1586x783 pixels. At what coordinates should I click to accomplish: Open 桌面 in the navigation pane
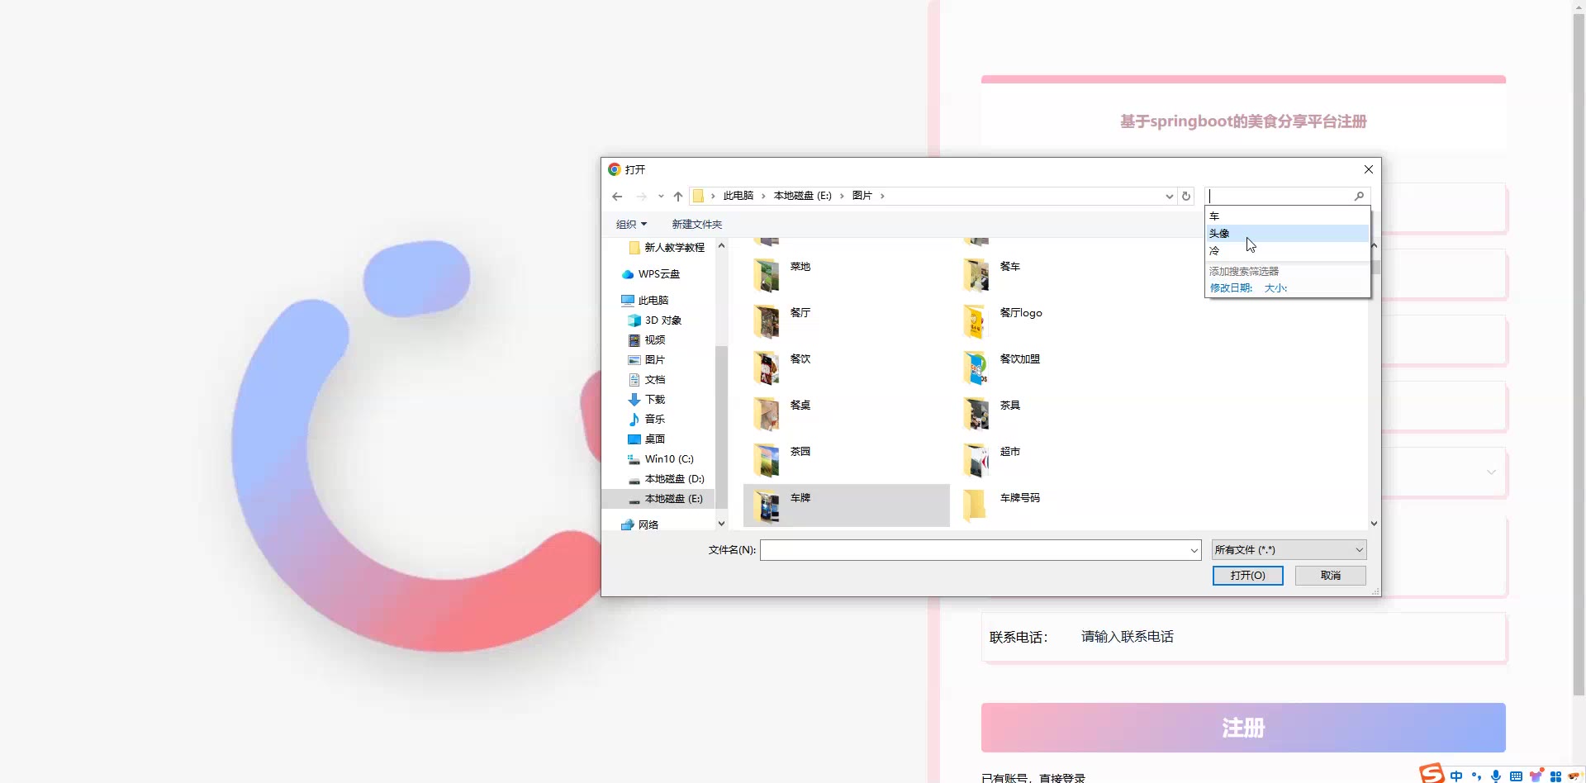646,439
